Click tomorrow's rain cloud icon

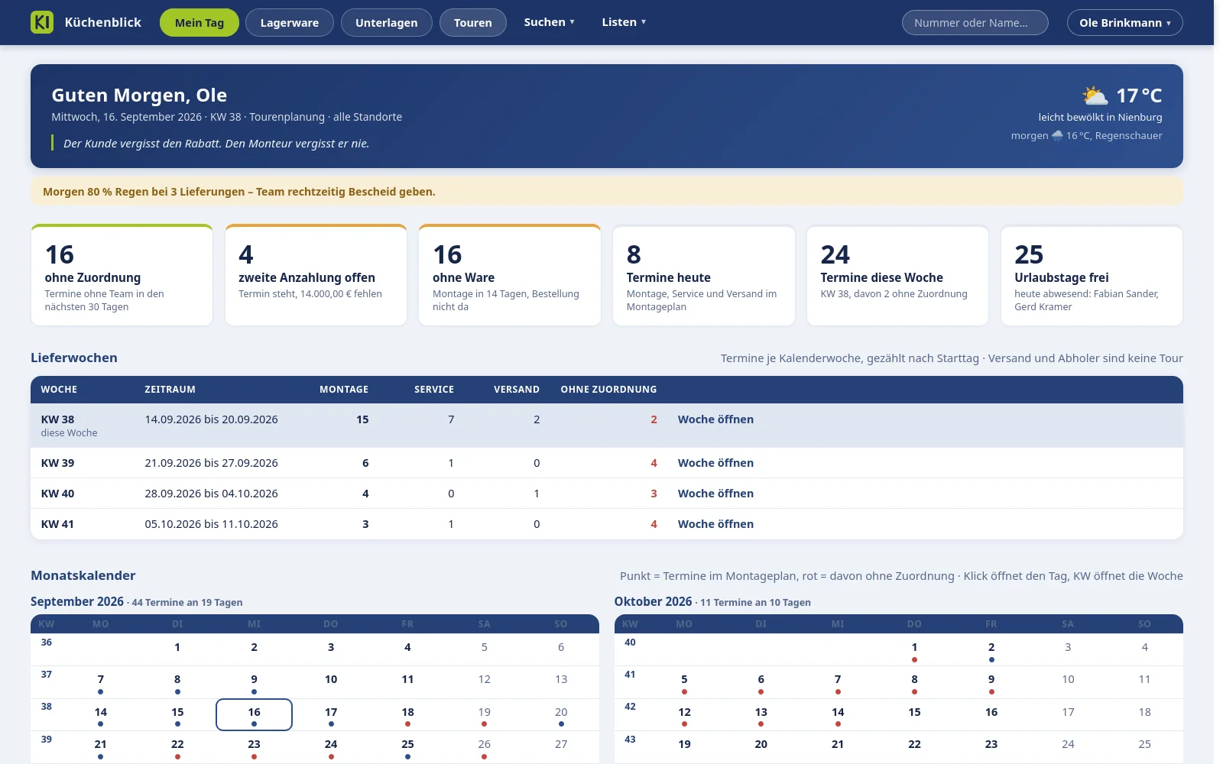1057,135
